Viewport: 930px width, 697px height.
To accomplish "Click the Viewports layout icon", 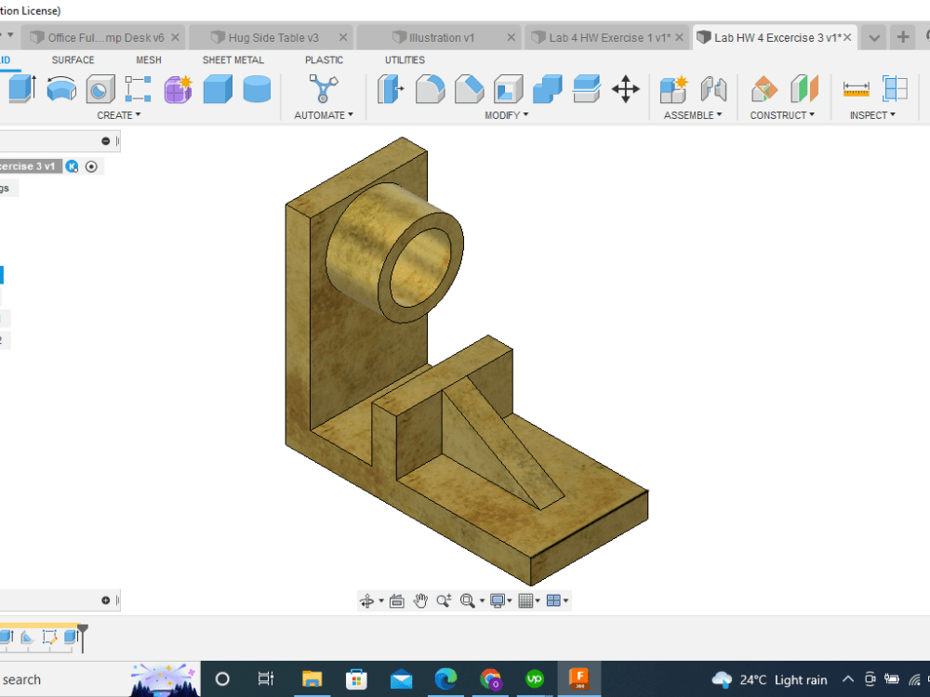I will [553, 601].
